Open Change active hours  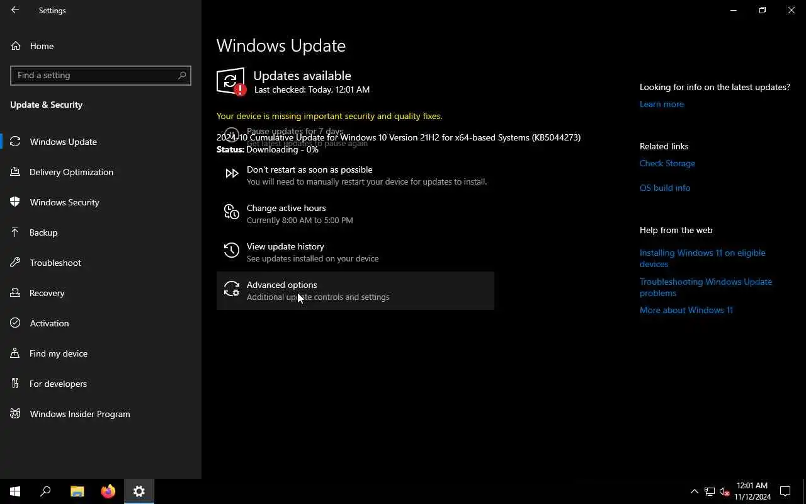click(355, 214)
